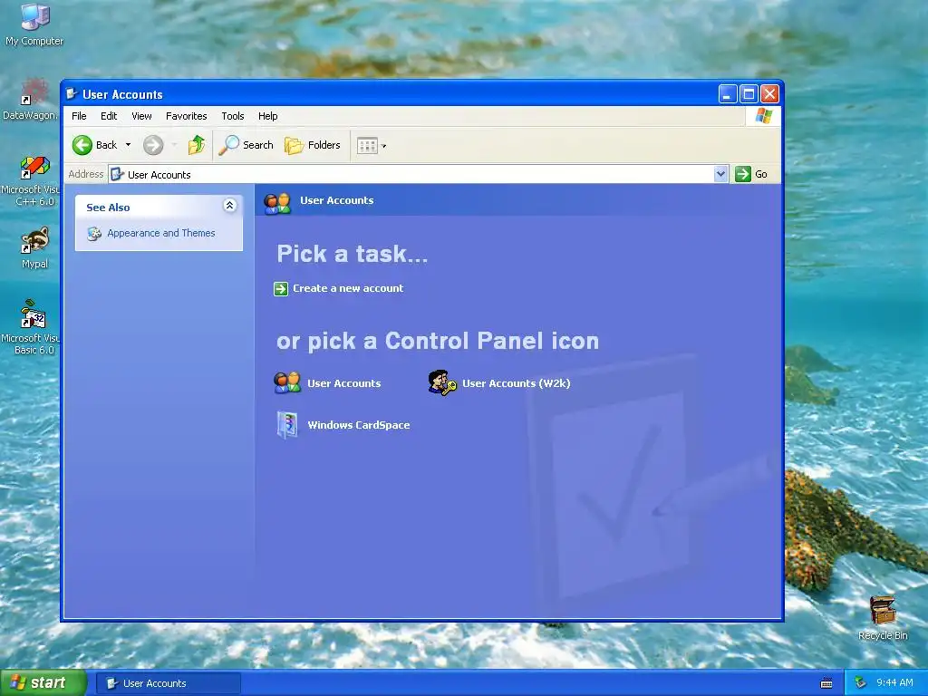
Task: Open the Views dropdown button
Action: 372,146
